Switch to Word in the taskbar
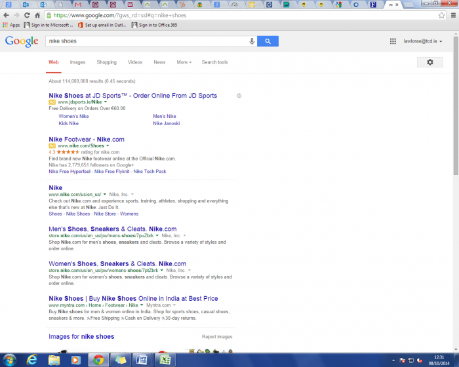 click(142, 360)
